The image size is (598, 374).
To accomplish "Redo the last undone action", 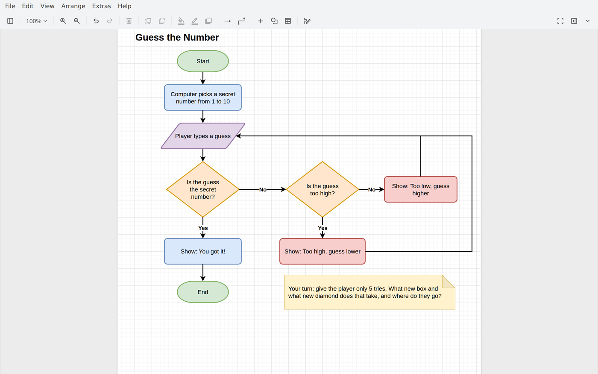I will 110,21.
